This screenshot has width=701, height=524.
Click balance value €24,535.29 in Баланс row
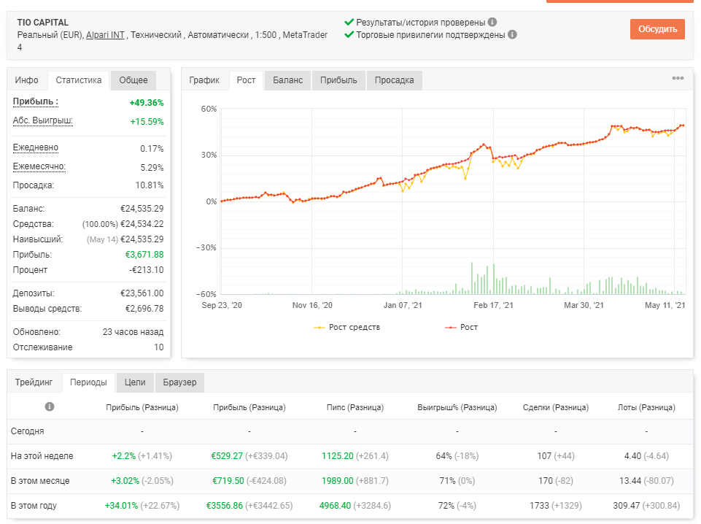pyautogui.click(x=142, y=208)
